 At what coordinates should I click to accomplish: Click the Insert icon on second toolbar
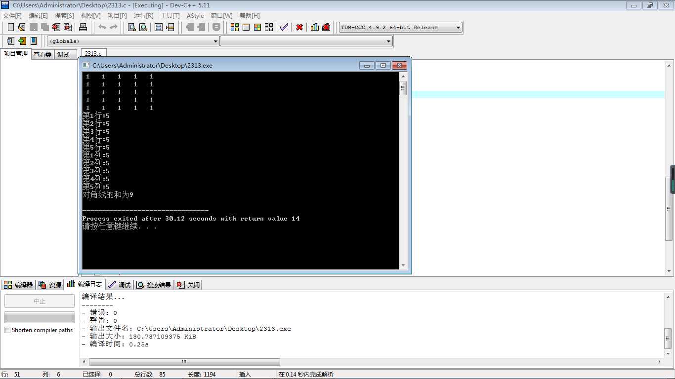click(x=10, y=41)
